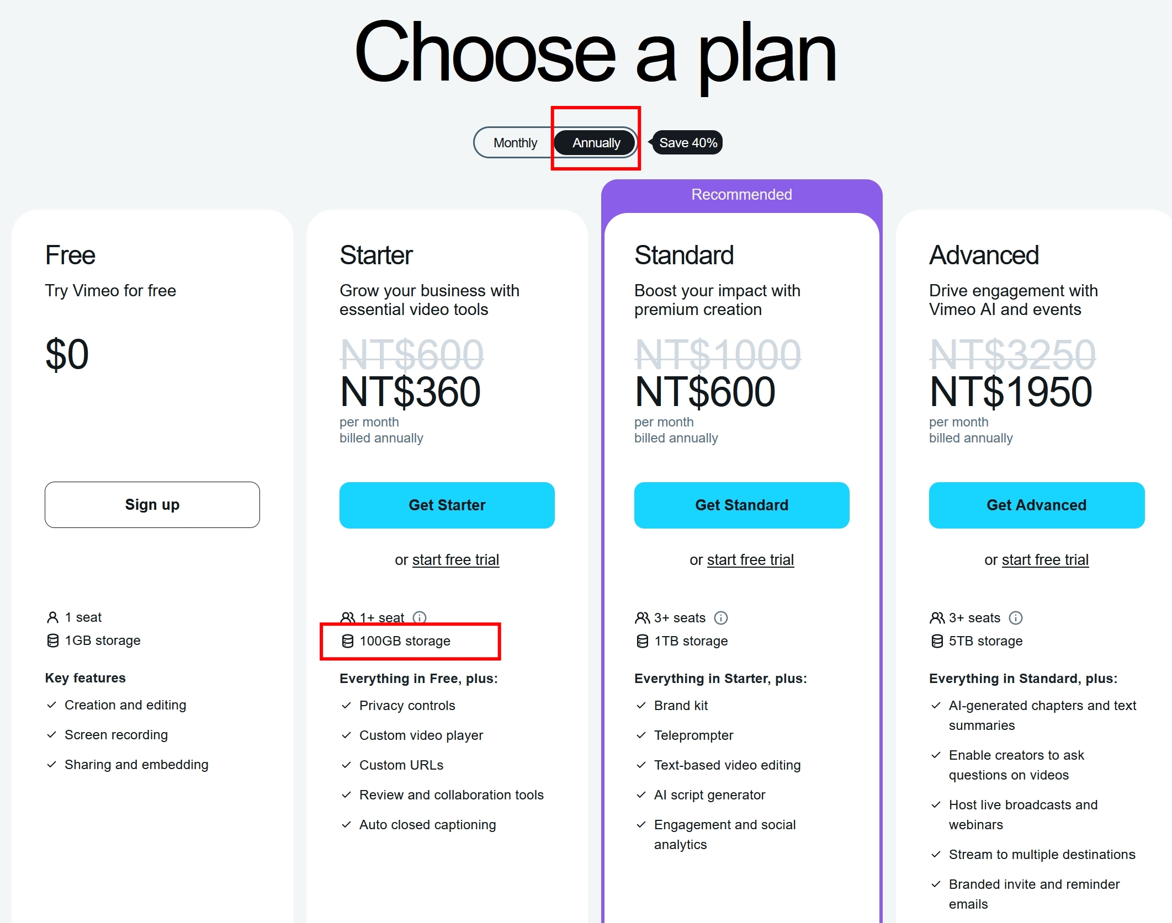Click the Advanced seats info icon
This screenshot has width=1172, height=923.
[x=1016, y=618]
